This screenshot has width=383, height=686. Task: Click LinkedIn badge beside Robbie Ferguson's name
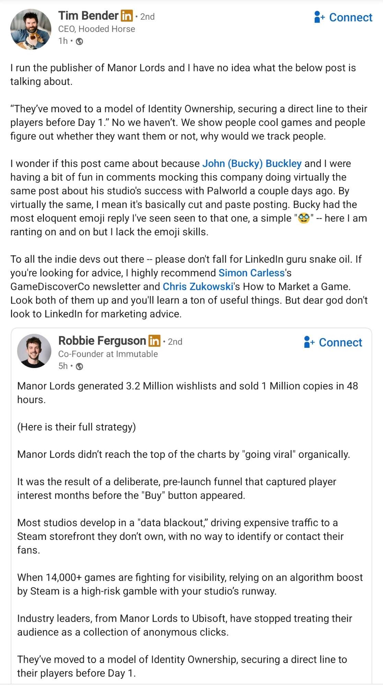154,341
